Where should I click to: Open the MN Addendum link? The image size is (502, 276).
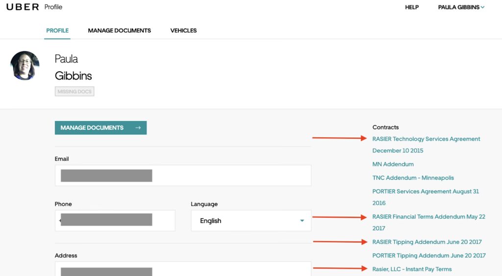pyautogui.click(x=393, y=164)
